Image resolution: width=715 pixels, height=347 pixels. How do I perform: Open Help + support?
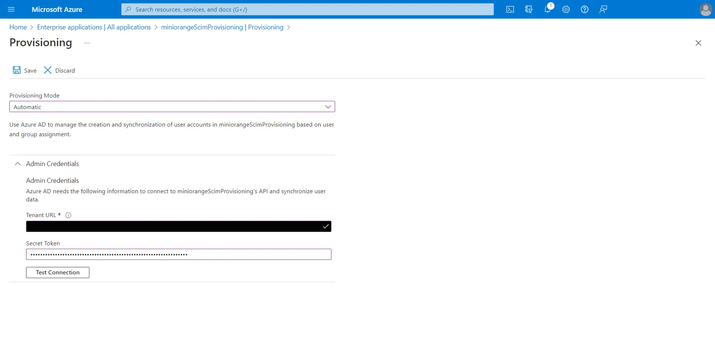[584, 9]
